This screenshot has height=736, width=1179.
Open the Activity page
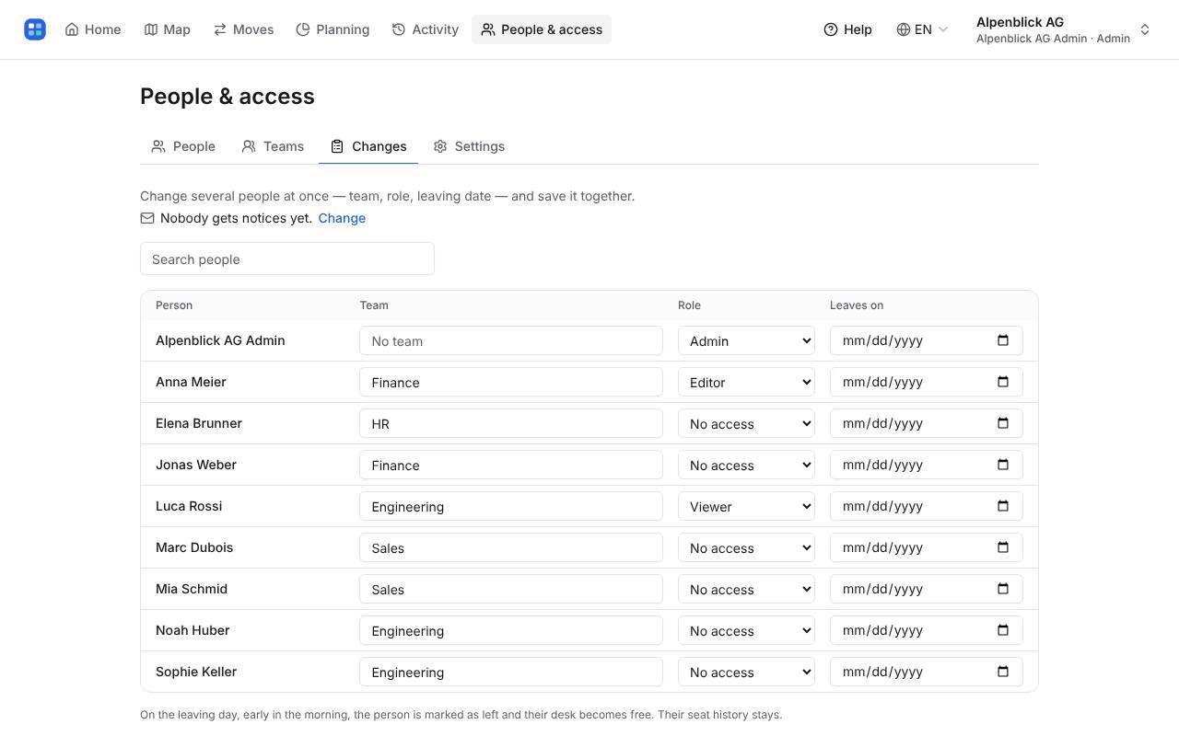(426, 29)
